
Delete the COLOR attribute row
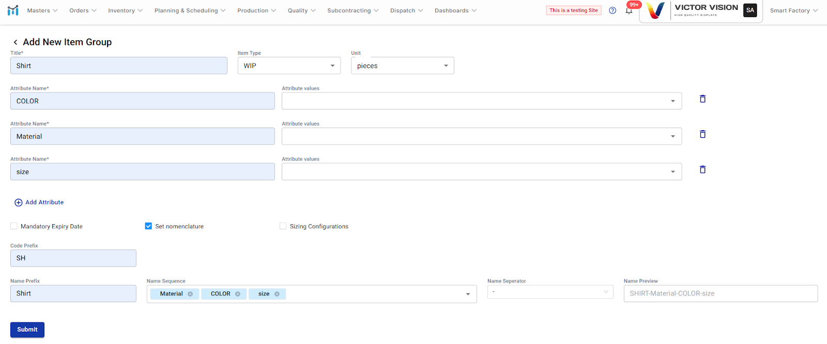pyautogui.click(x=702, y=99)
